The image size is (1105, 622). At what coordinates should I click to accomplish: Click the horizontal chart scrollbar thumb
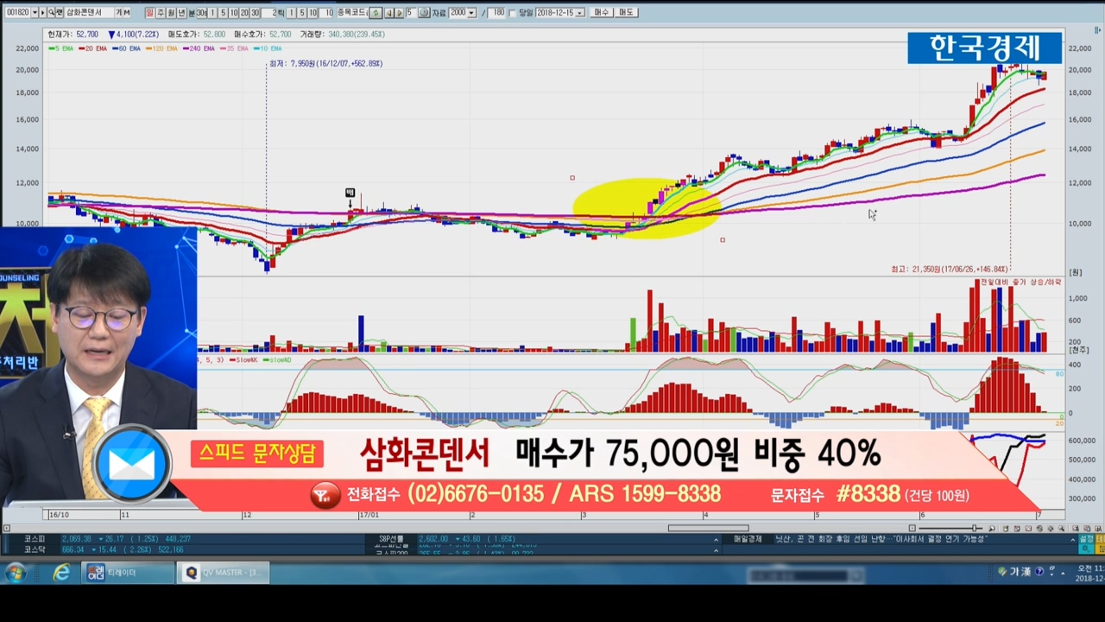coord(708,528)
